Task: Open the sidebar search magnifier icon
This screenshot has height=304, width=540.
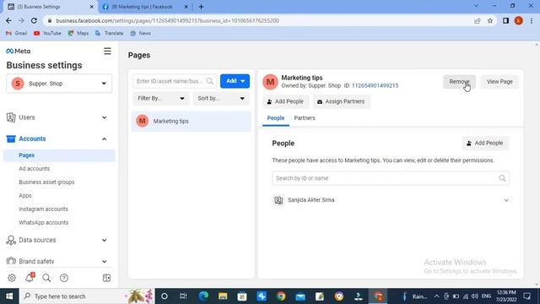Action: [x=46, y=278]
